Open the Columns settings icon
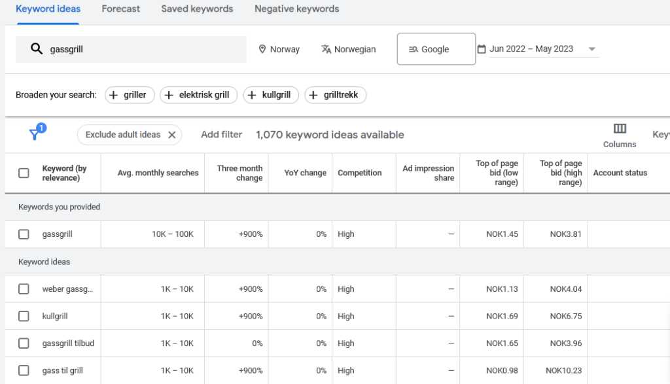The height and width of the screenshot is (384, 670). point(620,129)
